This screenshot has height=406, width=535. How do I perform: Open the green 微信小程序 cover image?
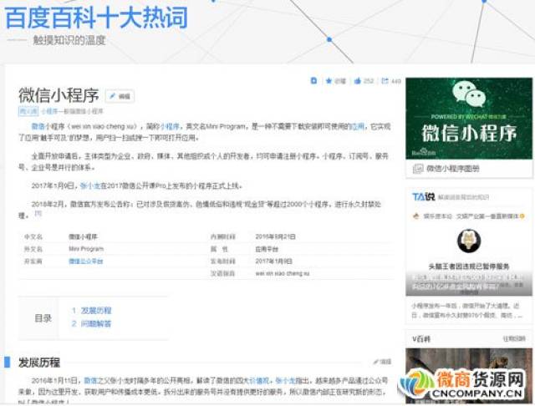click(x=469, y=119)
